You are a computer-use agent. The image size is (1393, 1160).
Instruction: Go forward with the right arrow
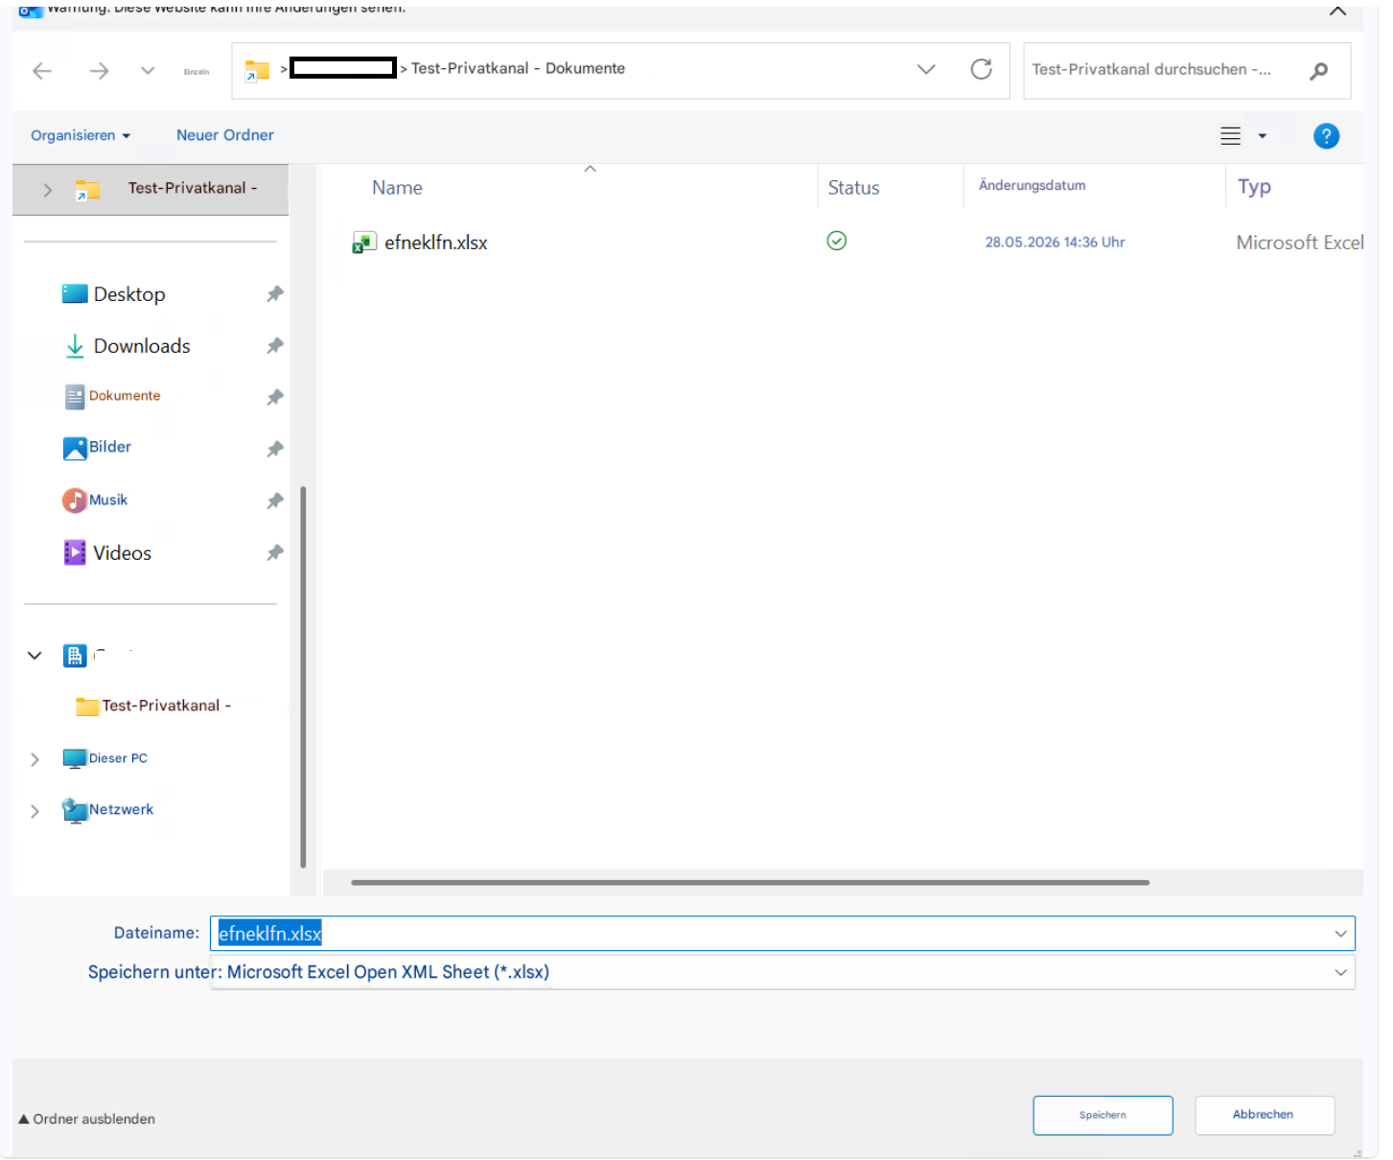coord(99,71)
